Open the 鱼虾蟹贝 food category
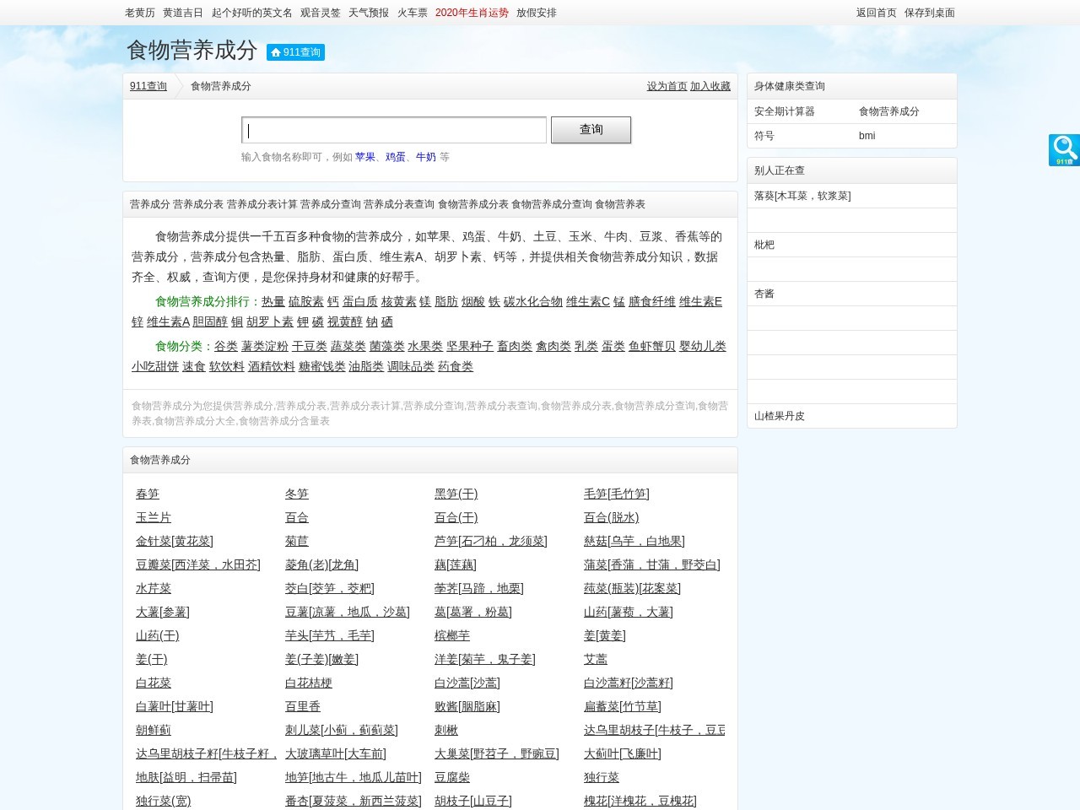Screen dimensions: 1080x810 pos(652,346)
